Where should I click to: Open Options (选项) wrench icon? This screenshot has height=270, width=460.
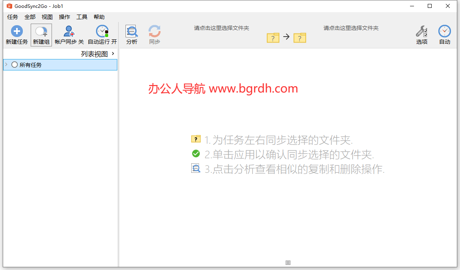click(x=421, y=31)
